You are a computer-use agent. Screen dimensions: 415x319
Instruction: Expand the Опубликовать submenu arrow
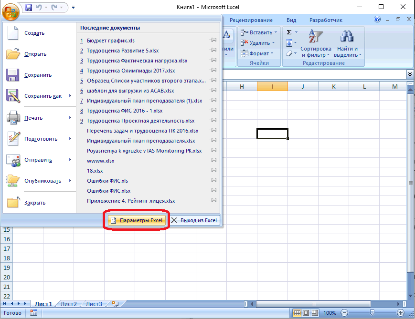click(70, 181)
